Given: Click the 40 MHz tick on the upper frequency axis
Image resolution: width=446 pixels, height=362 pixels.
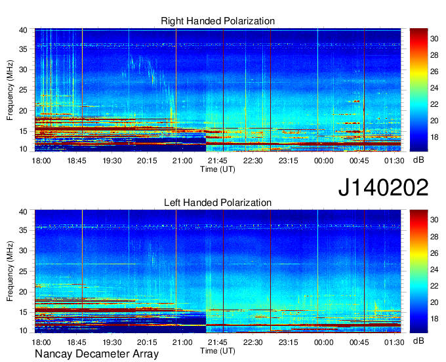Looking at the screenshot, I should click(24, 30).
